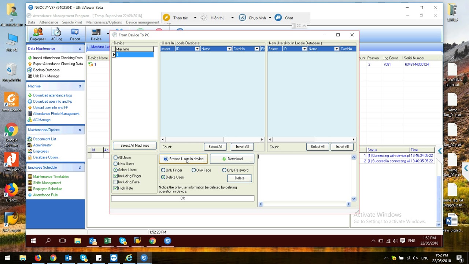469x264 pixels.
Task: Click the Select All Machines button
Action: point(135,146)
